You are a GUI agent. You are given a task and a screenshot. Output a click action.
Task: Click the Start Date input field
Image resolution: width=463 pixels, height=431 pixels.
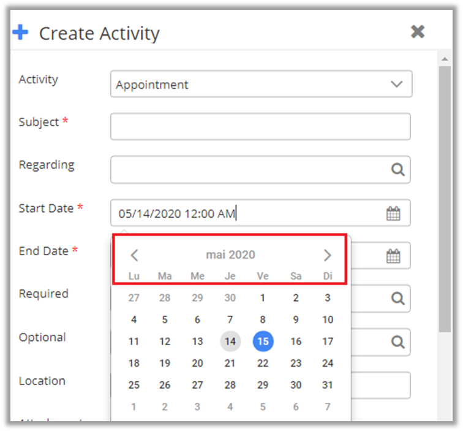[x=245, y=213]
